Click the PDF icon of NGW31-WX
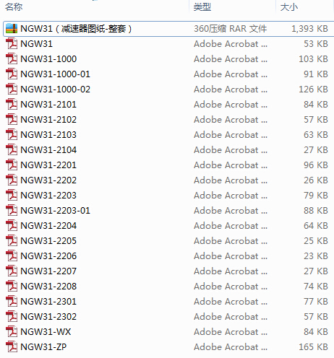Image resolution: width=334 pixels, height=358 pixels. [x=12, y=331]
